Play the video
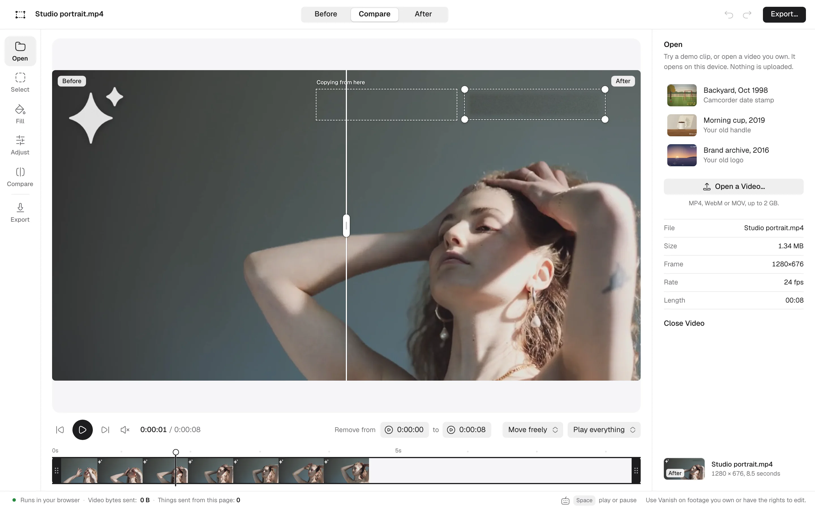The image size is (815, 509). point(83,430)
